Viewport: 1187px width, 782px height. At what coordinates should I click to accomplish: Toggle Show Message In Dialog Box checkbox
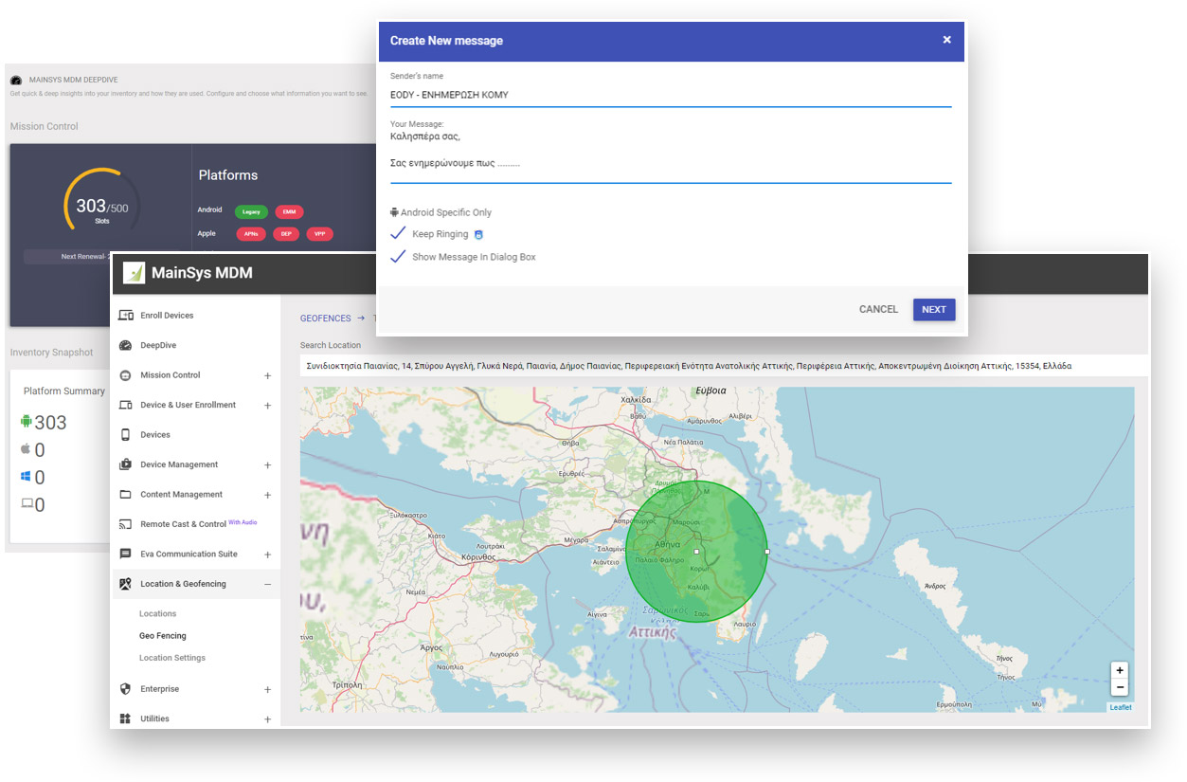point(398,256)
